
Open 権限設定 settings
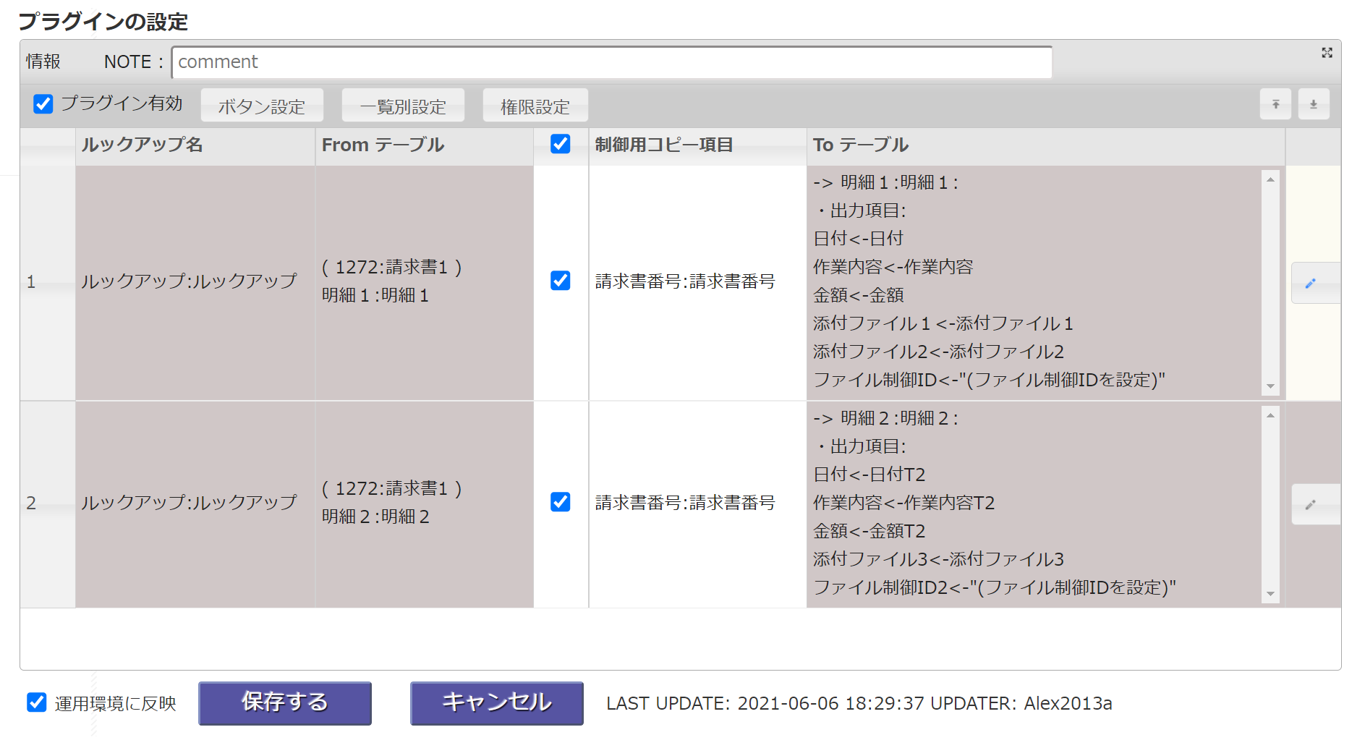click(x=535, y=106)
